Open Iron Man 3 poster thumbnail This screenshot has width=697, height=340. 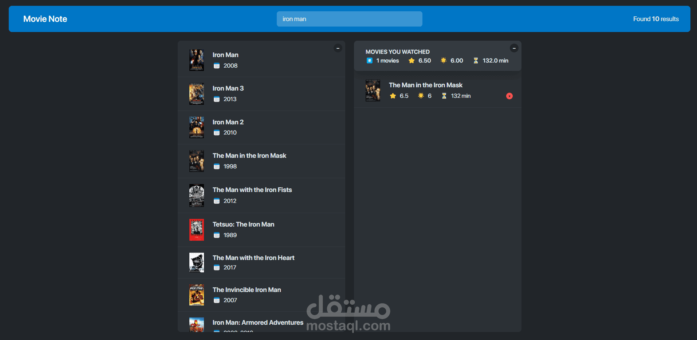pyautogui.click(x=197, y=94)
